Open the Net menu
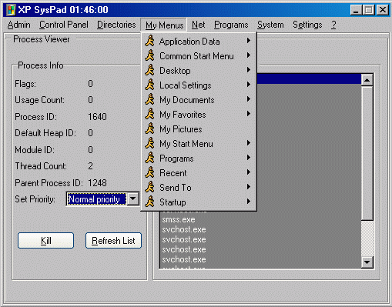Image resolution: width=392 pixels, height=307 pixels. (199, 25)
